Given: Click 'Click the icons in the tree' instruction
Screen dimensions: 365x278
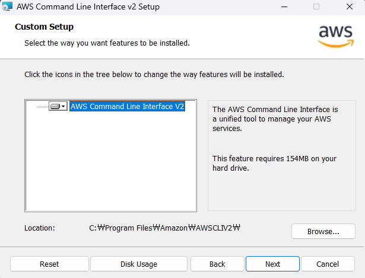Looking at the screenshot, I should pyautogui.click(x=154, y=75).
